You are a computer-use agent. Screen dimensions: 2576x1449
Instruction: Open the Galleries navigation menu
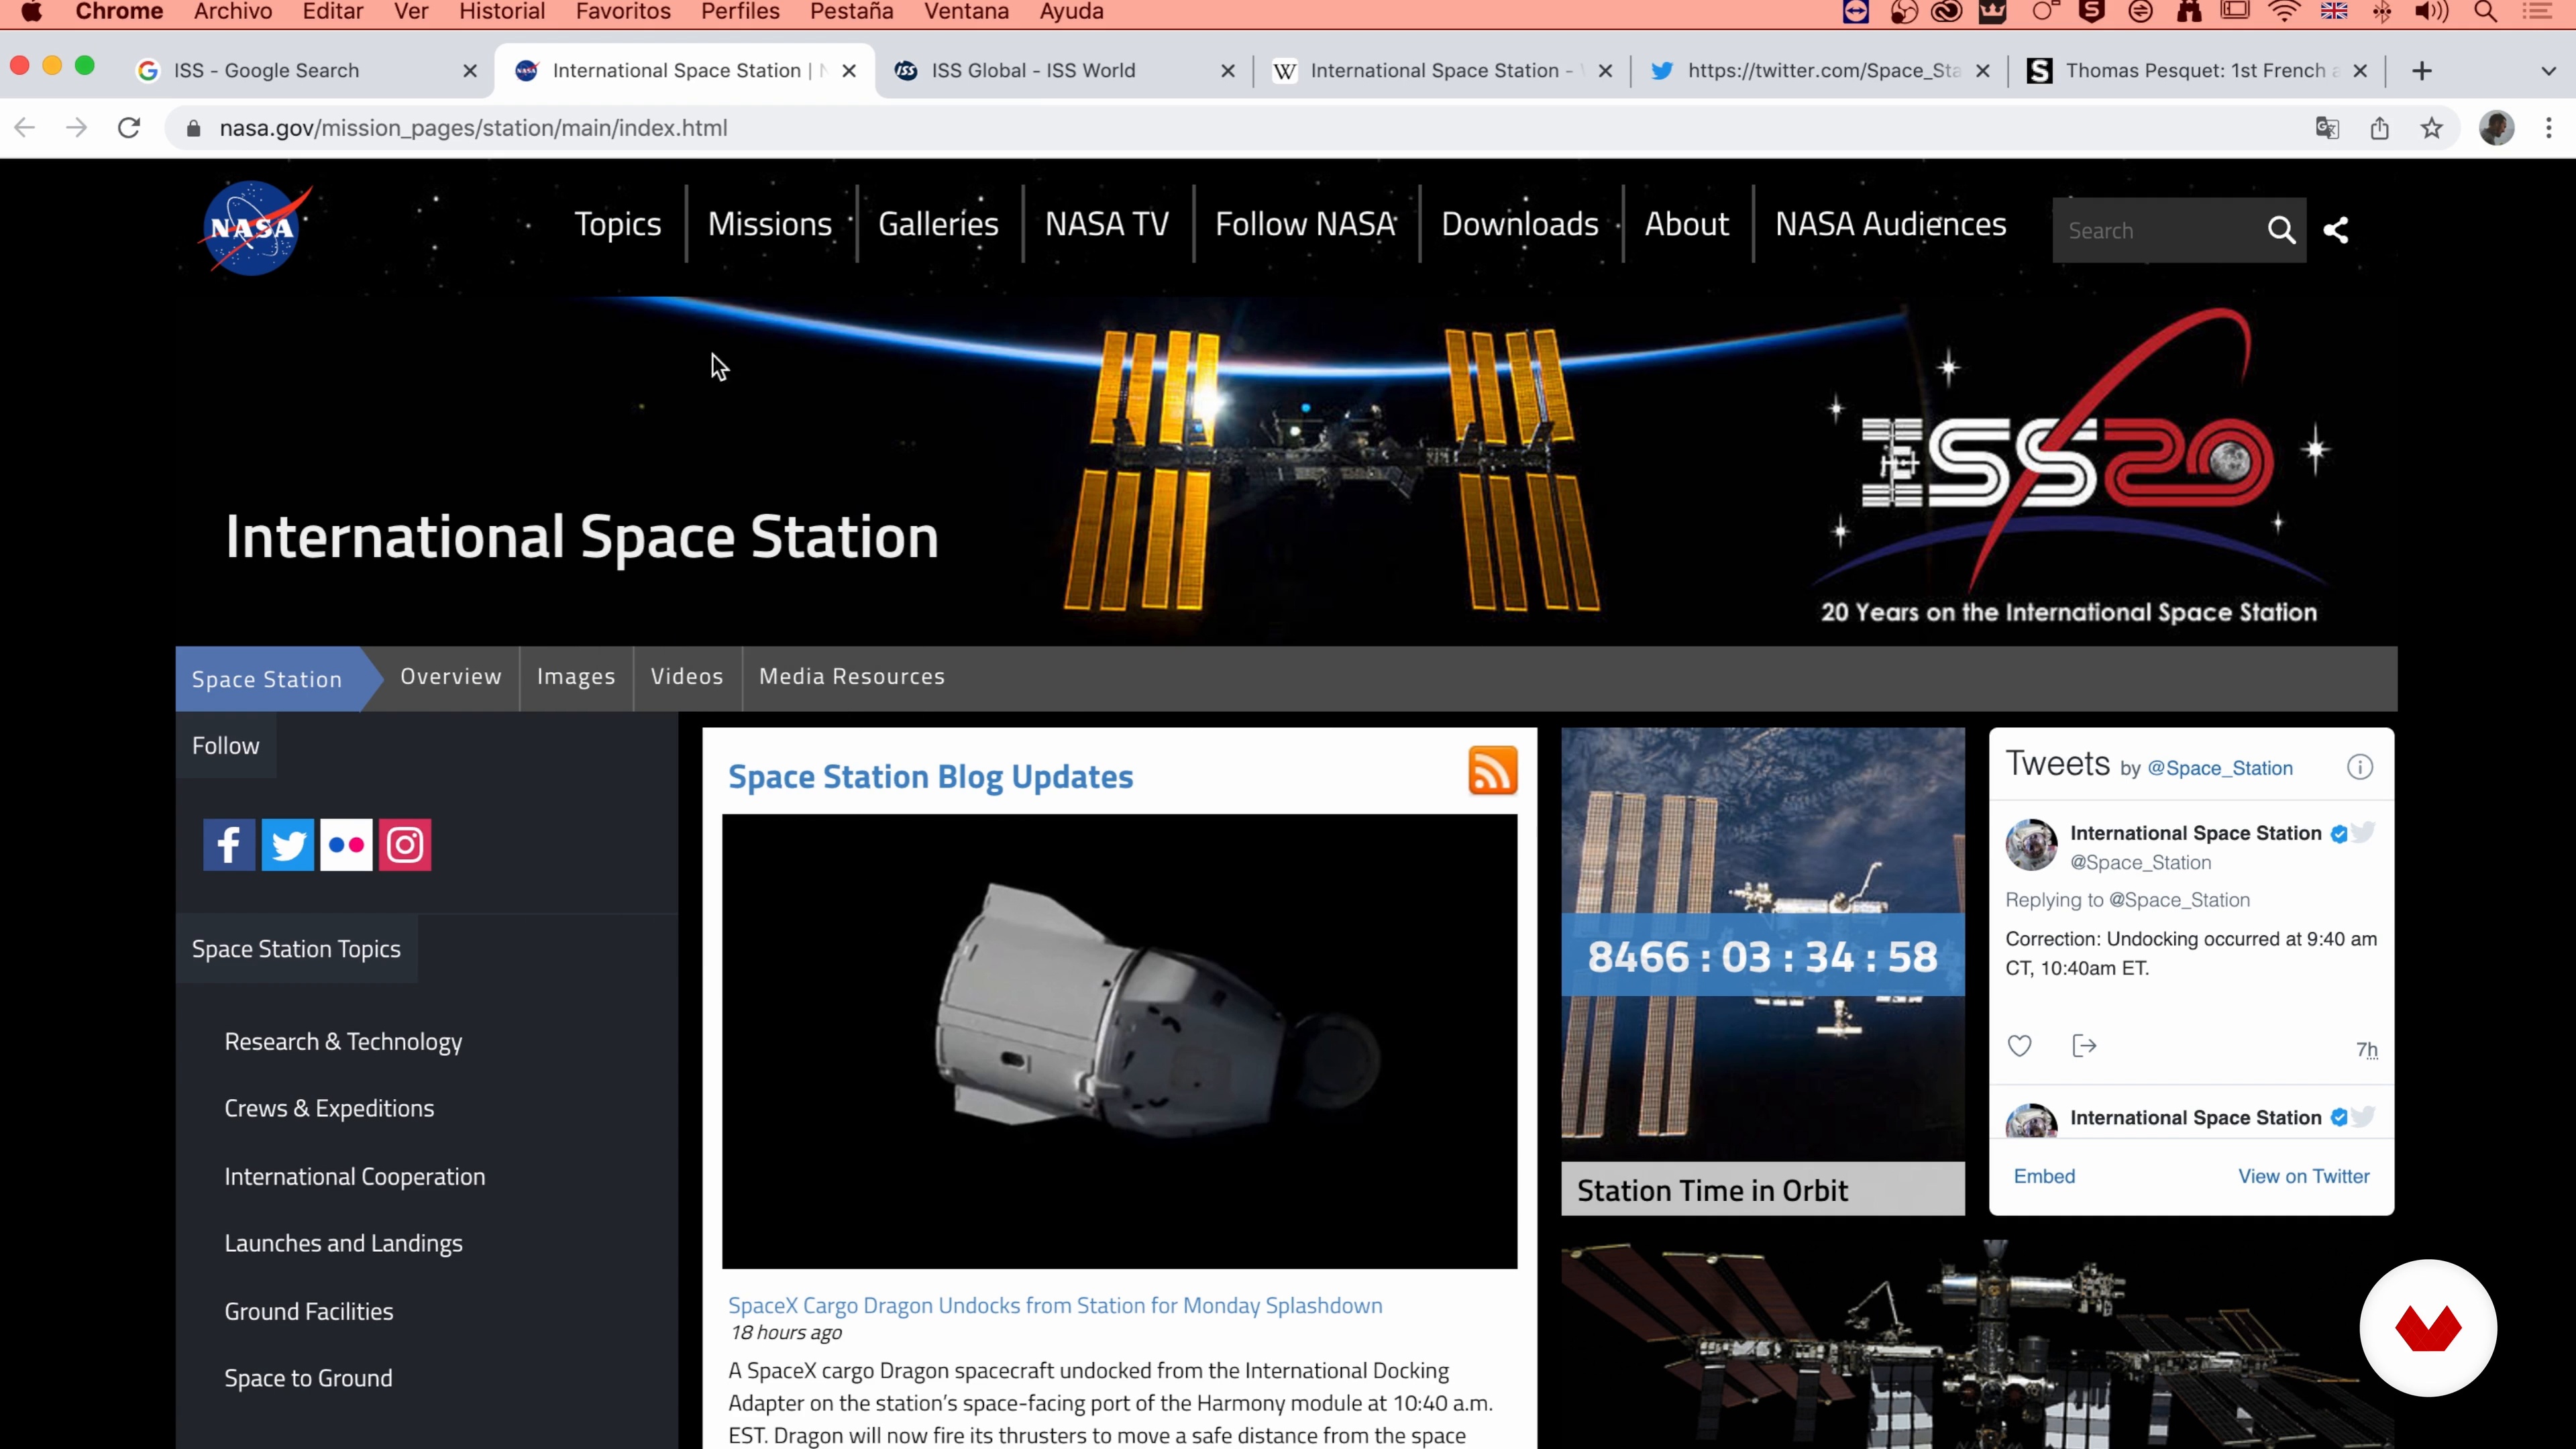tap(938, 224)
